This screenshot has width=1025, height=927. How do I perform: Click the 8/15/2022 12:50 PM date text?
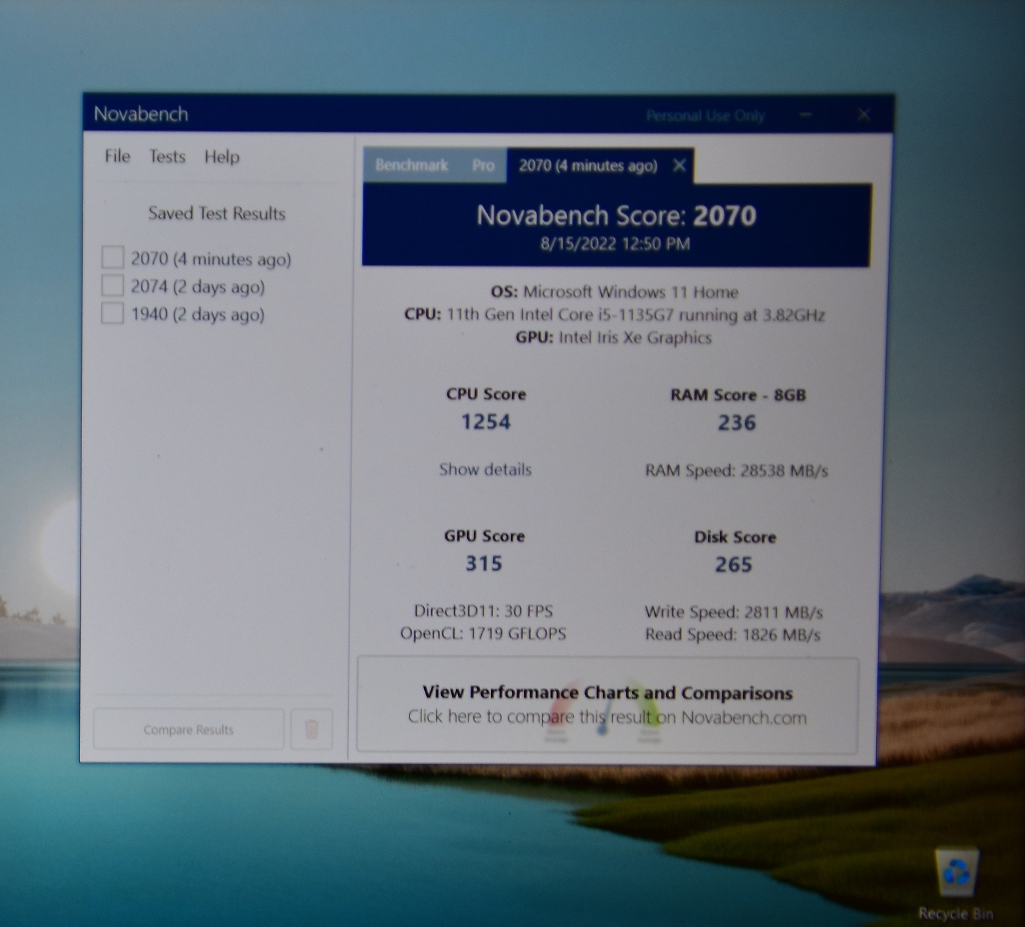click(x=615, y=244)
